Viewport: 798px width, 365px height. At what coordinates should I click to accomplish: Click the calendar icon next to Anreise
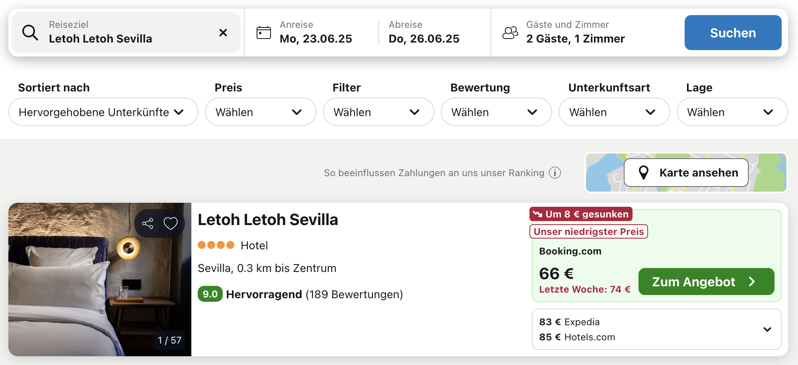pos(263,33)
